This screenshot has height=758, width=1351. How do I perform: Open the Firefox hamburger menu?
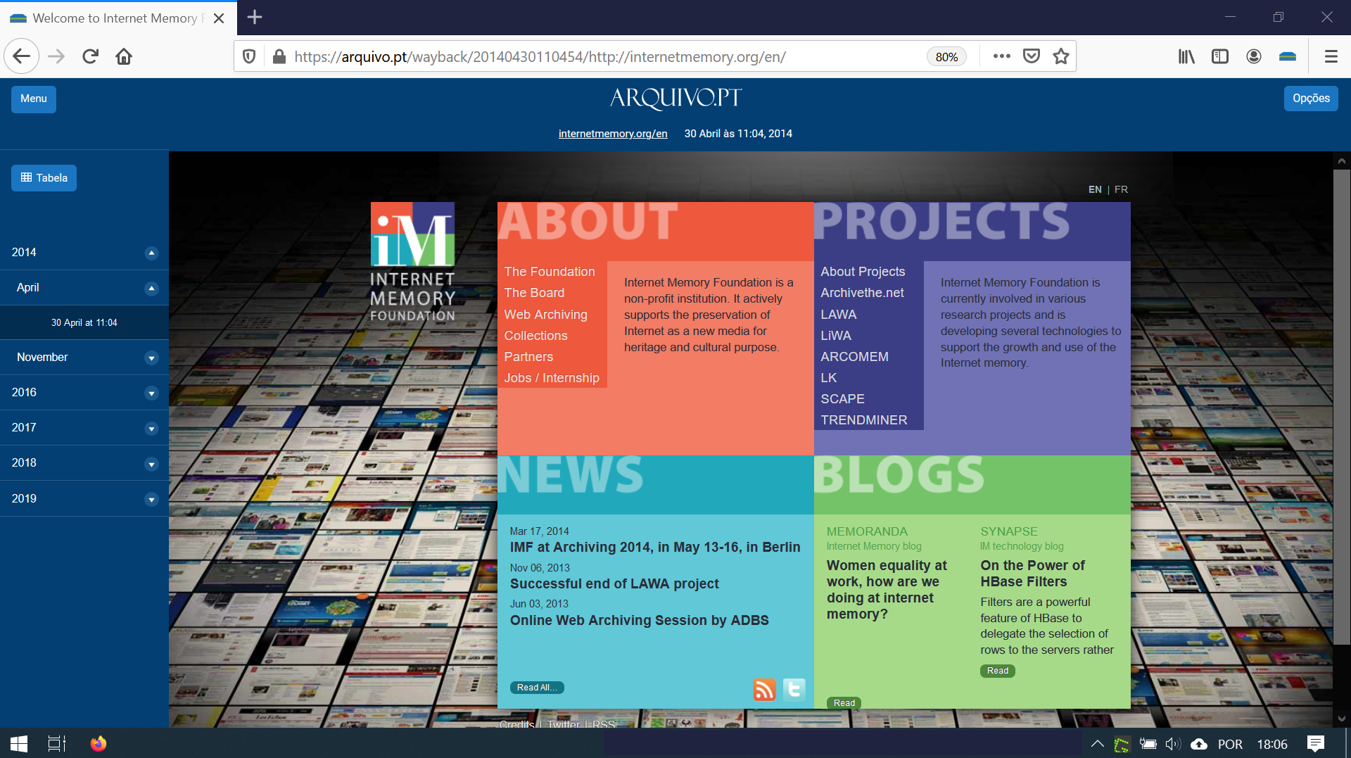click(1331, 56)
